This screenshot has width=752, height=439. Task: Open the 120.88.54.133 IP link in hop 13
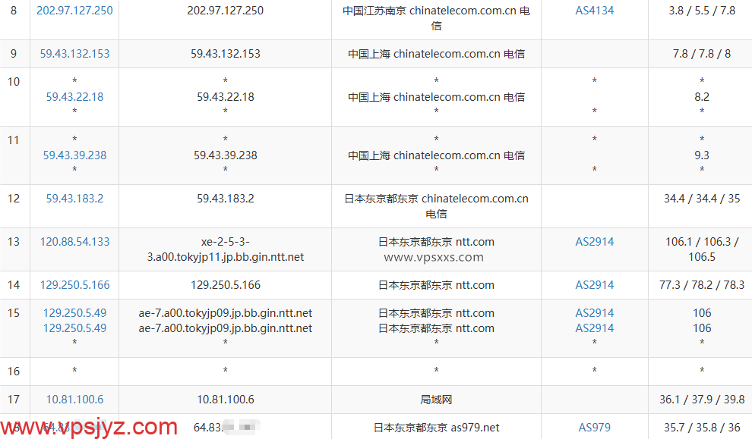pyautogui.click(x=74, y=242)
